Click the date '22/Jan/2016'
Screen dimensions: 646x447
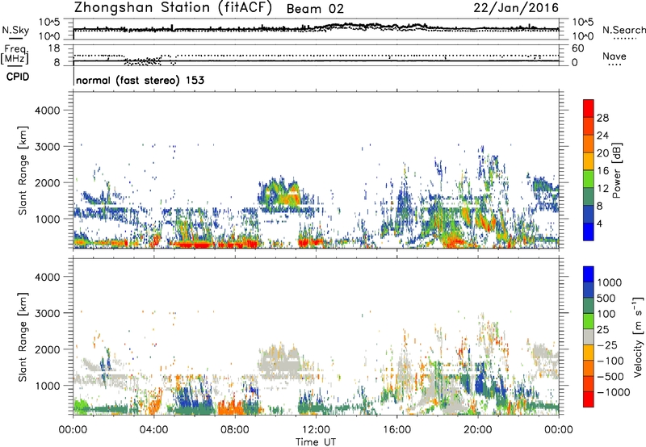point(516,8)
